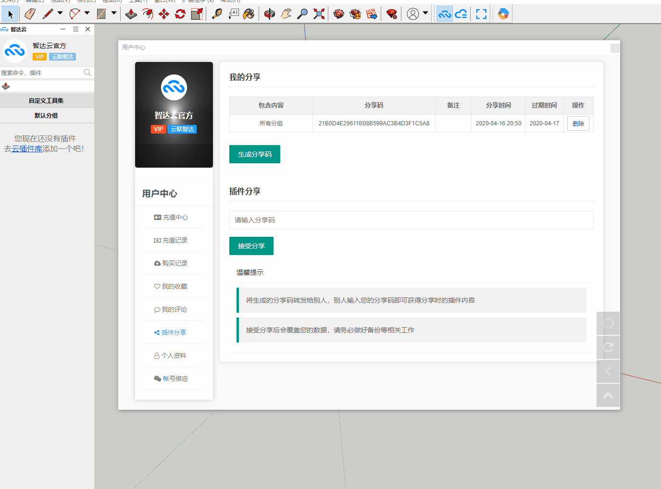Open the 云插件库 link
The height and width of the screenshot is (489, 661).
(27, 149)
